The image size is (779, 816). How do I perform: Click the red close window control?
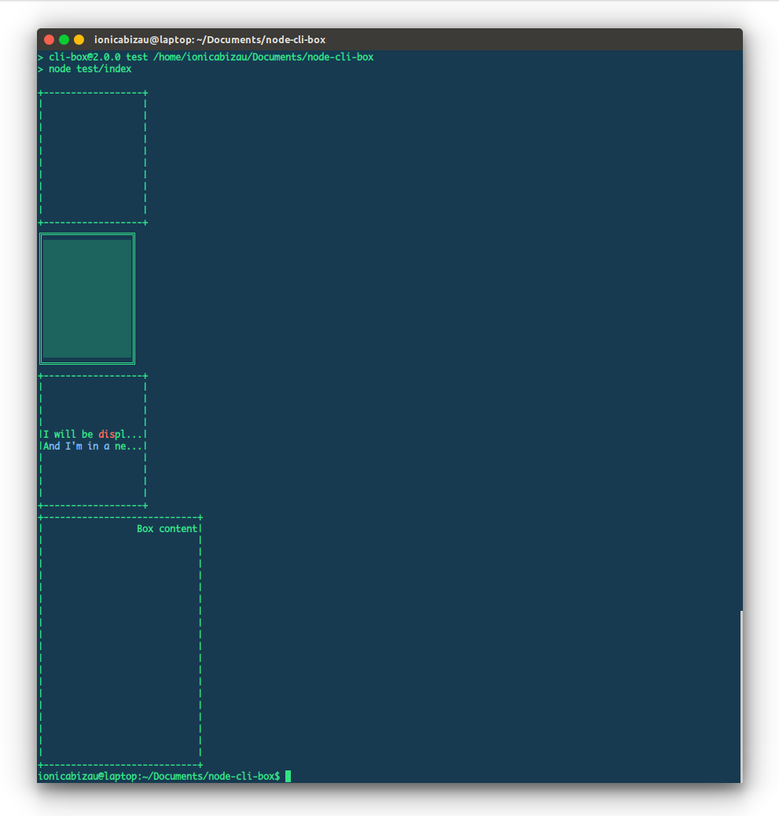point(48,39)
